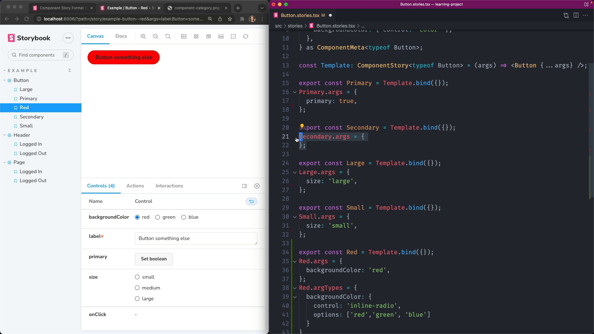Fold Red.args block at line 35

pos(295,261)
